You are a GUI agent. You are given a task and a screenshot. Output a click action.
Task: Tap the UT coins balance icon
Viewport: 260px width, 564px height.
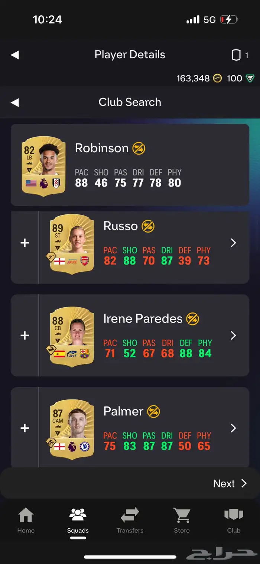217,78
